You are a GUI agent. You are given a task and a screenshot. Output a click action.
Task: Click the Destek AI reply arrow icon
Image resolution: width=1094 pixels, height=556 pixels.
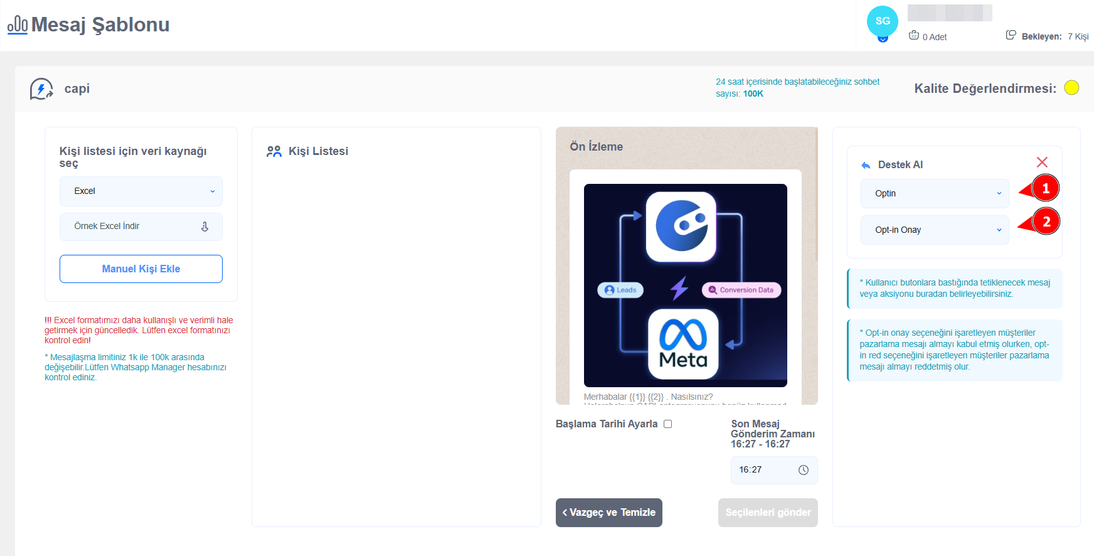(x=866, y=165)
